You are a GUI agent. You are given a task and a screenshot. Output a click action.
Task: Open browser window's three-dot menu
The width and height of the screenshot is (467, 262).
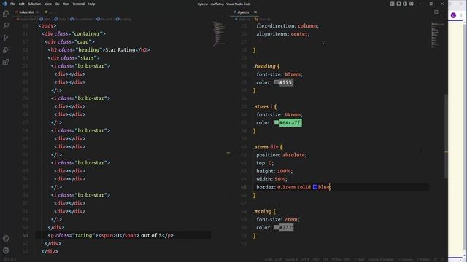(461, 15)
